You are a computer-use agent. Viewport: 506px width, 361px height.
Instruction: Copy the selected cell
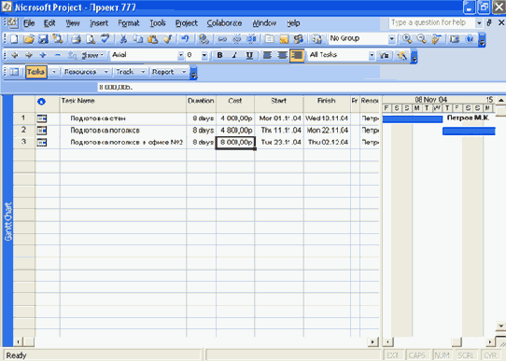point(138,39)
